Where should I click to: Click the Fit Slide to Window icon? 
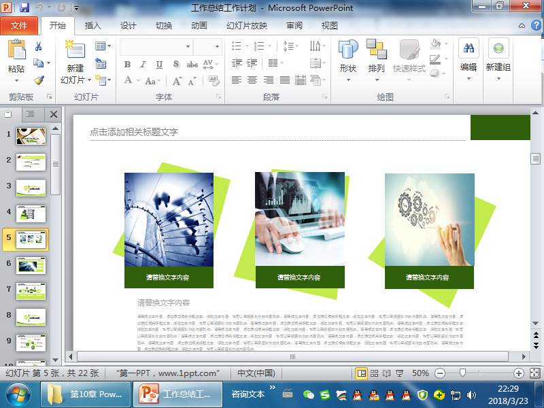click(534, 373)
